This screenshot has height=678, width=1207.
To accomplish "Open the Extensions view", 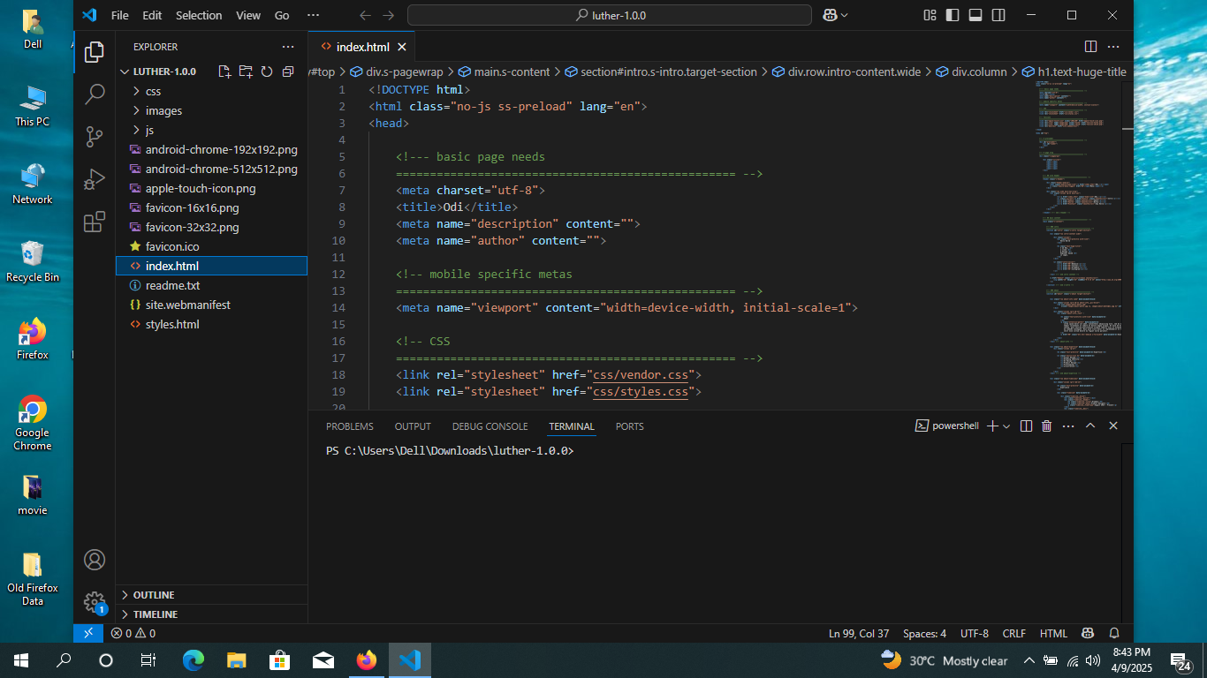I will [95, 222].
